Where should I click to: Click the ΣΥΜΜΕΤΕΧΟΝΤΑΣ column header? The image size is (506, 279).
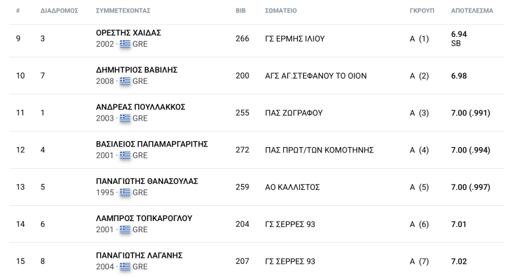pyautogui.click(x=123, y=11)
